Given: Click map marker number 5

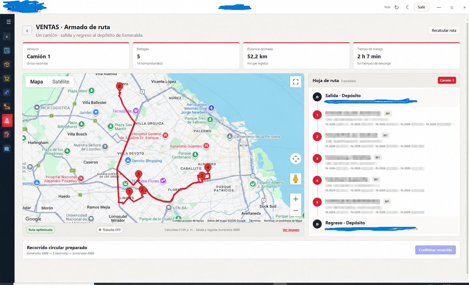Looking at the screenshot, I should tap(138, 174).
